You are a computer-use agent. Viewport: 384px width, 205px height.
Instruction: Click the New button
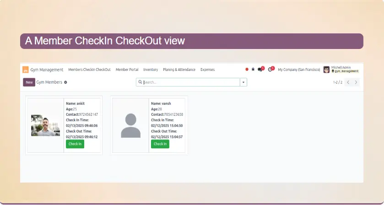[29, 82]
